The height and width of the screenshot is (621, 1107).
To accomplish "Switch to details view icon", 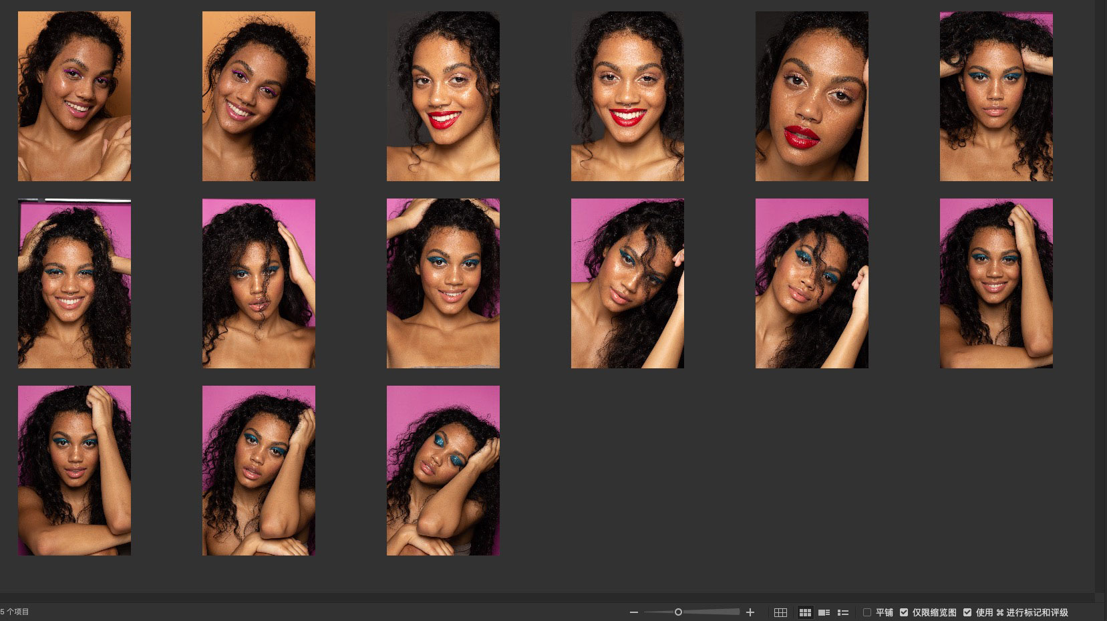I will [x=824, y=612].
